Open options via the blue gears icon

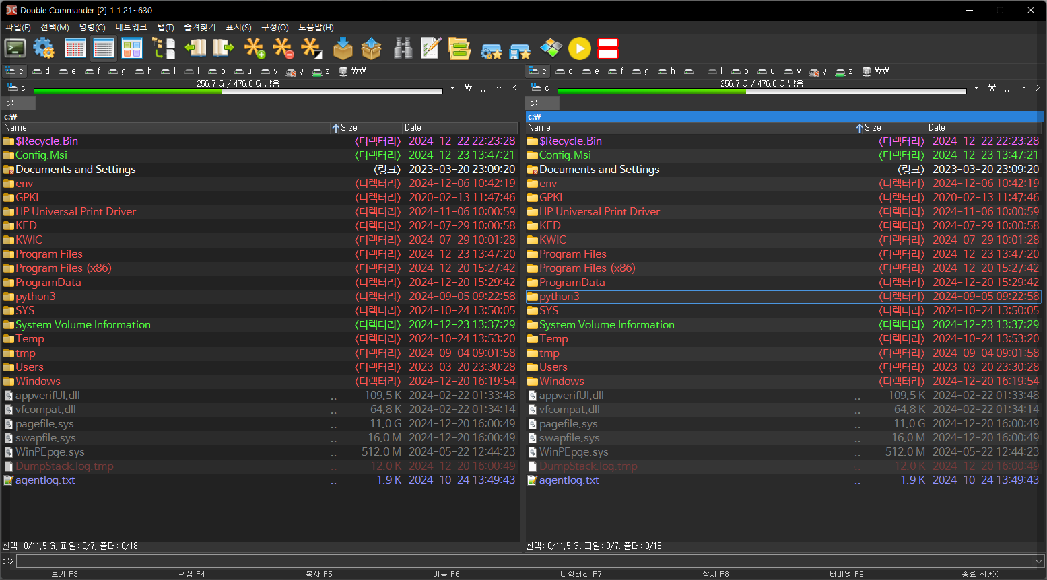[x=44, y=48]
